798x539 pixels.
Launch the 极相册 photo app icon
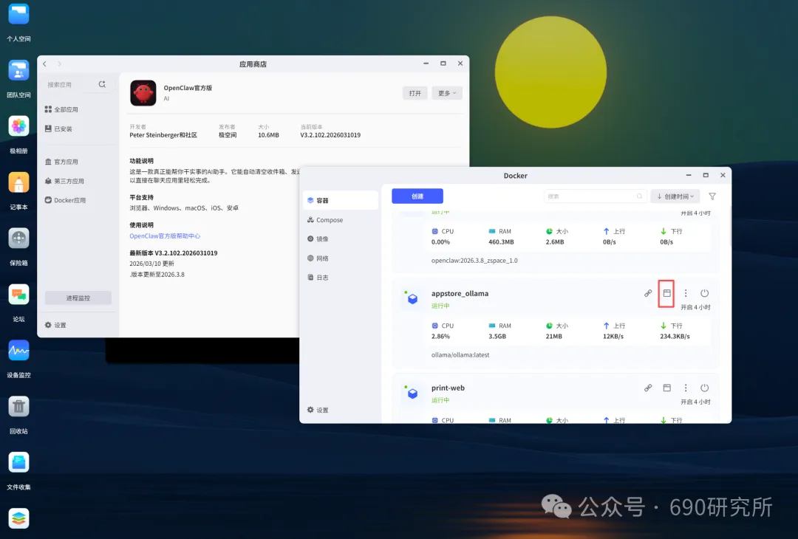point(18,126)
